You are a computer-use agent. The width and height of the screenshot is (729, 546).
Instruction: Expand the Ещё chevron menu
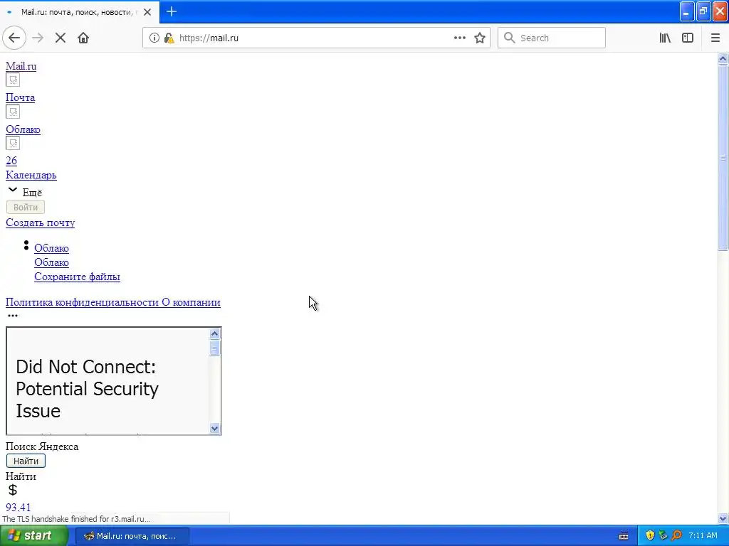(x=13, y=190)
